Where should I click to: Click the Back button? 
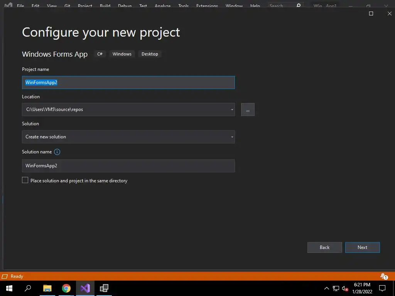tap(324, 247)
